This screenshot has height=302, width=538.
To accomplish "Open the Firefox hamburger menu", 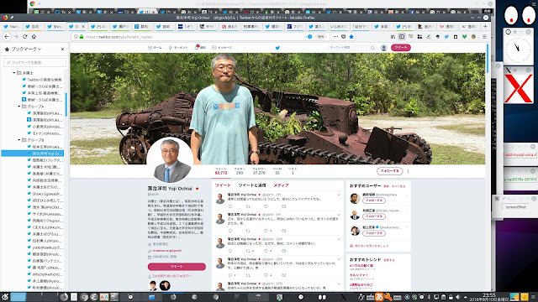I will (484, 37).
